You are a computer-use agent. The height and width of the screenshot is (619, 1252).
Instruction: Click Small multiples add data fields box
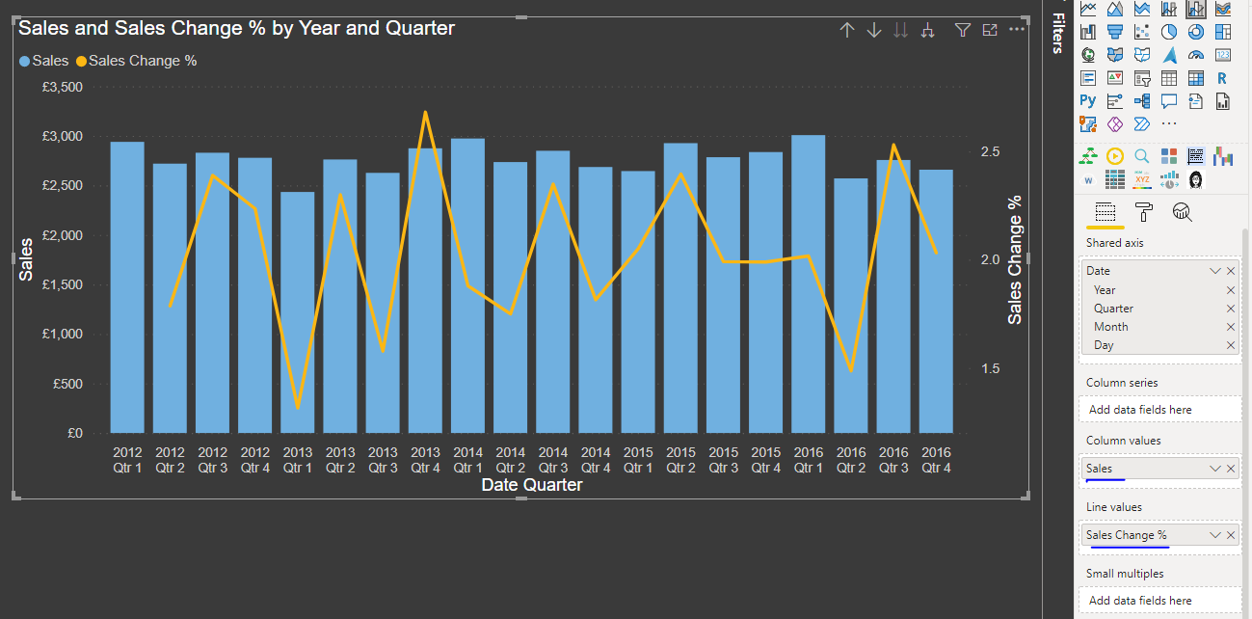tap(1160, 601)
